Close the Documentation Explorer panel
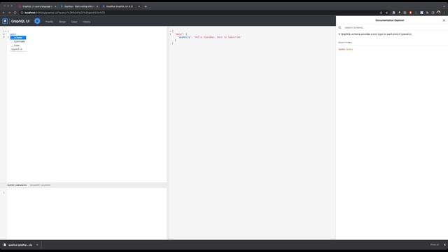This screenshot has height=252, width=448. tap(444, 20)
